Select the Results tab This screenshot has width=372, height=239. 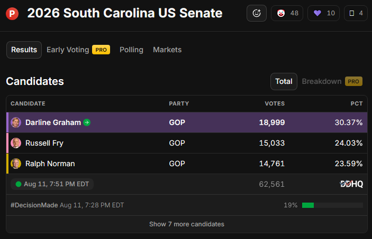(x=24, y=50)
